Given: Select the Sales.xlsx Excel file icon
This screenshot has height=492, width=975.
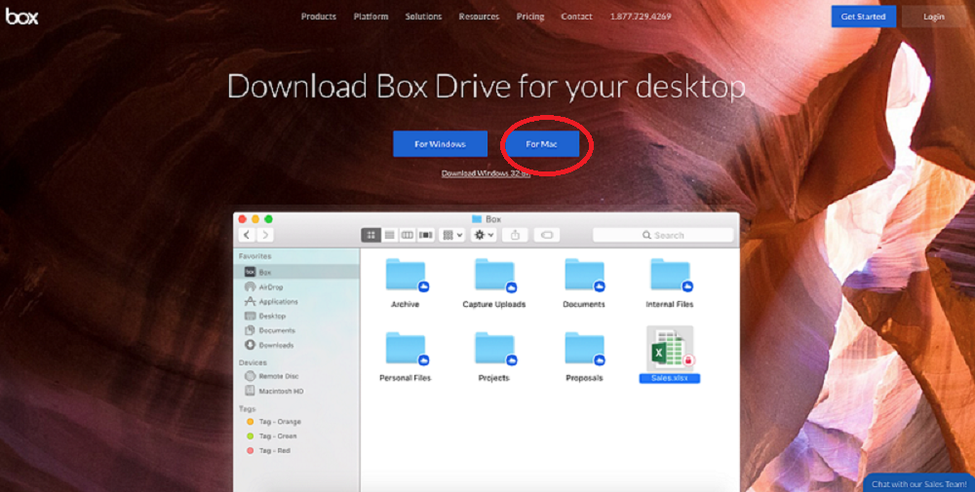Looking at the screenshot, I should 671,349.
